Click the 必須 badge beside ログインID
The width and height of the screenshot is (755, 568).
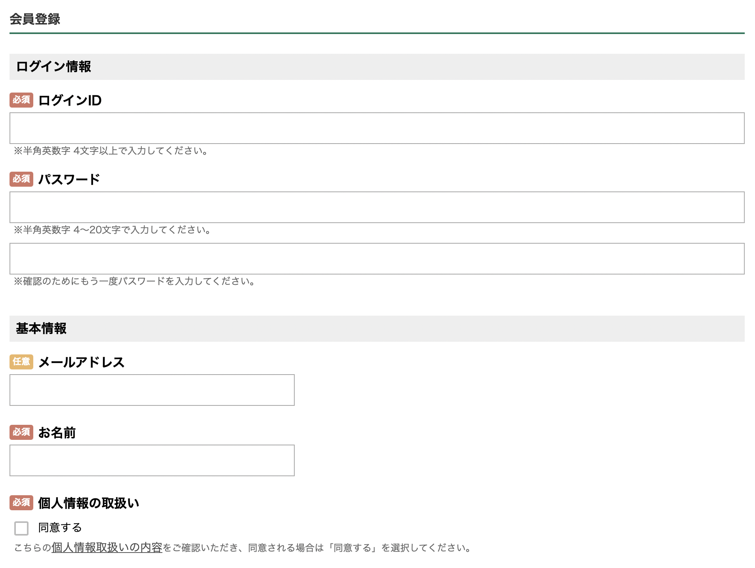(21, 100)
